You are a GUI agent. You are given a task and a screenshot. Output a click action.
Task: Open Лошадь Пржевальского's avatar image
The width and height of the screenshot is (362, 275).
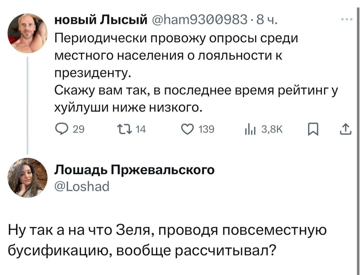[27, 178]
